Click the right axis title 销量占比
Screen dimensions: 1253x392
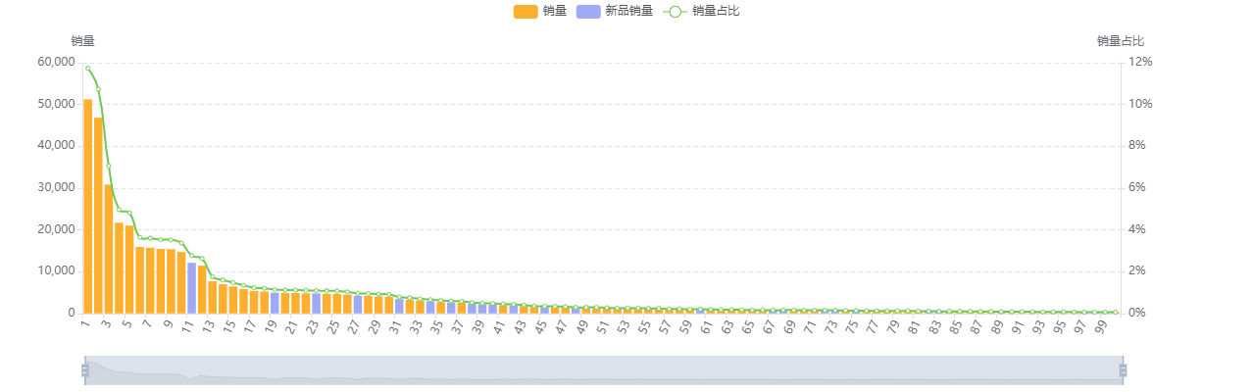[1121, 41]
